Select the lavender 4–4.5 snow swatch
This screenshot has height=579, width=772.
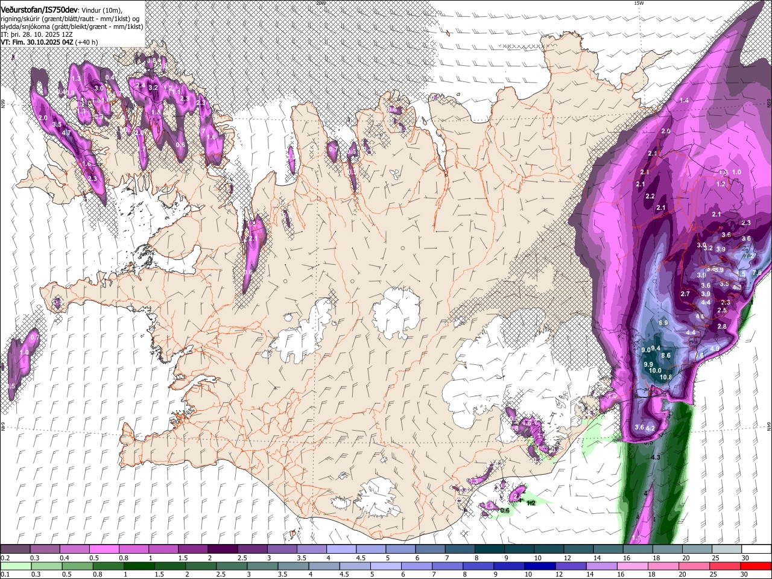341,549
